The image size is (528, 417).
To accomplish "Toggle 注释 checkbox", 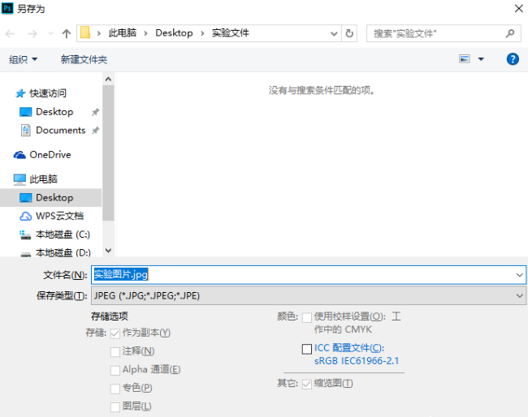I will (115, 352).
